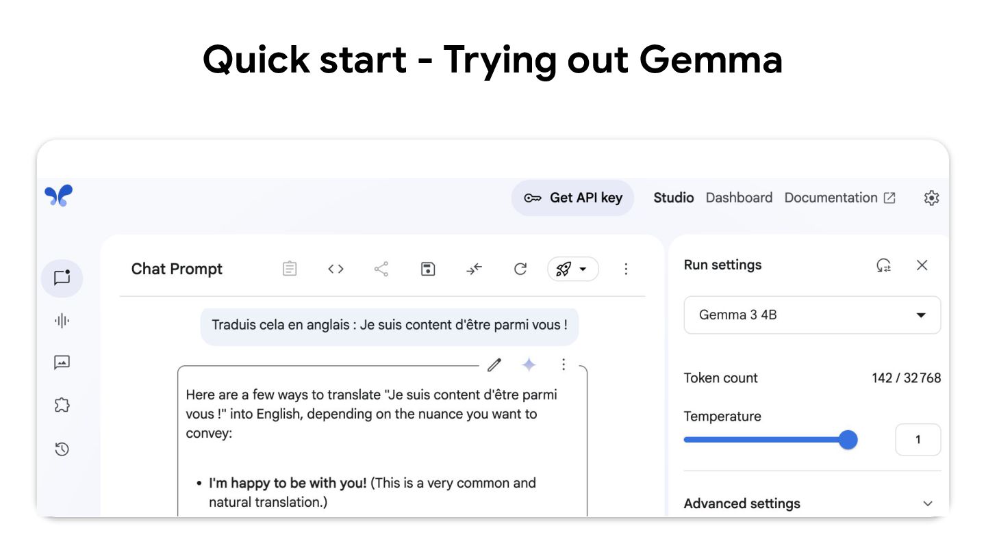Click the refresh icon in toolbar
986x554 pixels.
click(x=520, y=269)
